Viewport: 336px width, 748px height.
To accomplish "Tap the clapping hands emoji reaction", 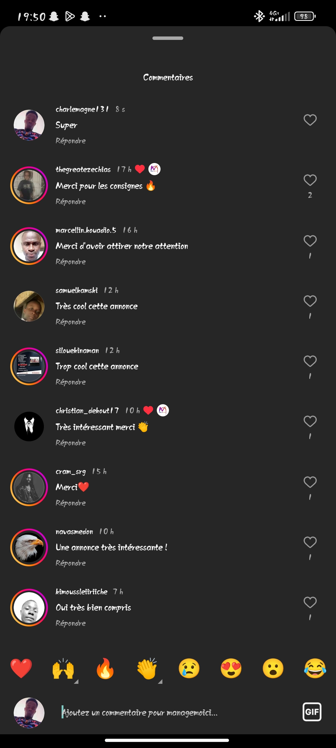I will 147,669.
